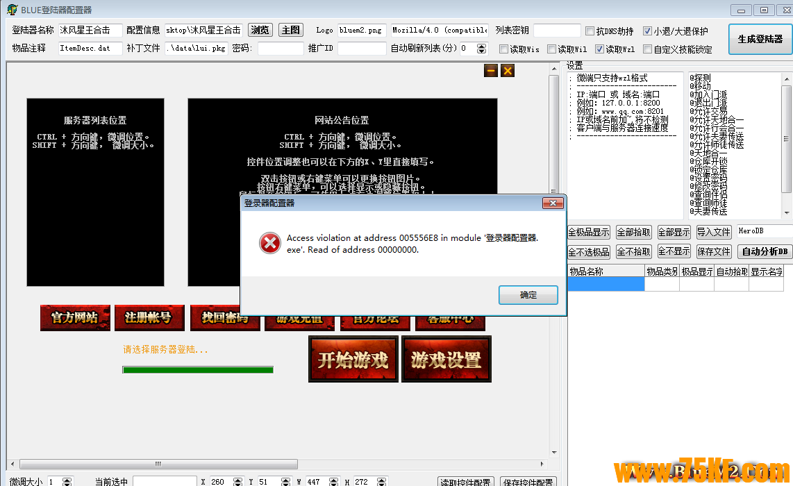Focus the Logo filename field
Screen dimensions: 793x486
(362, 31)
